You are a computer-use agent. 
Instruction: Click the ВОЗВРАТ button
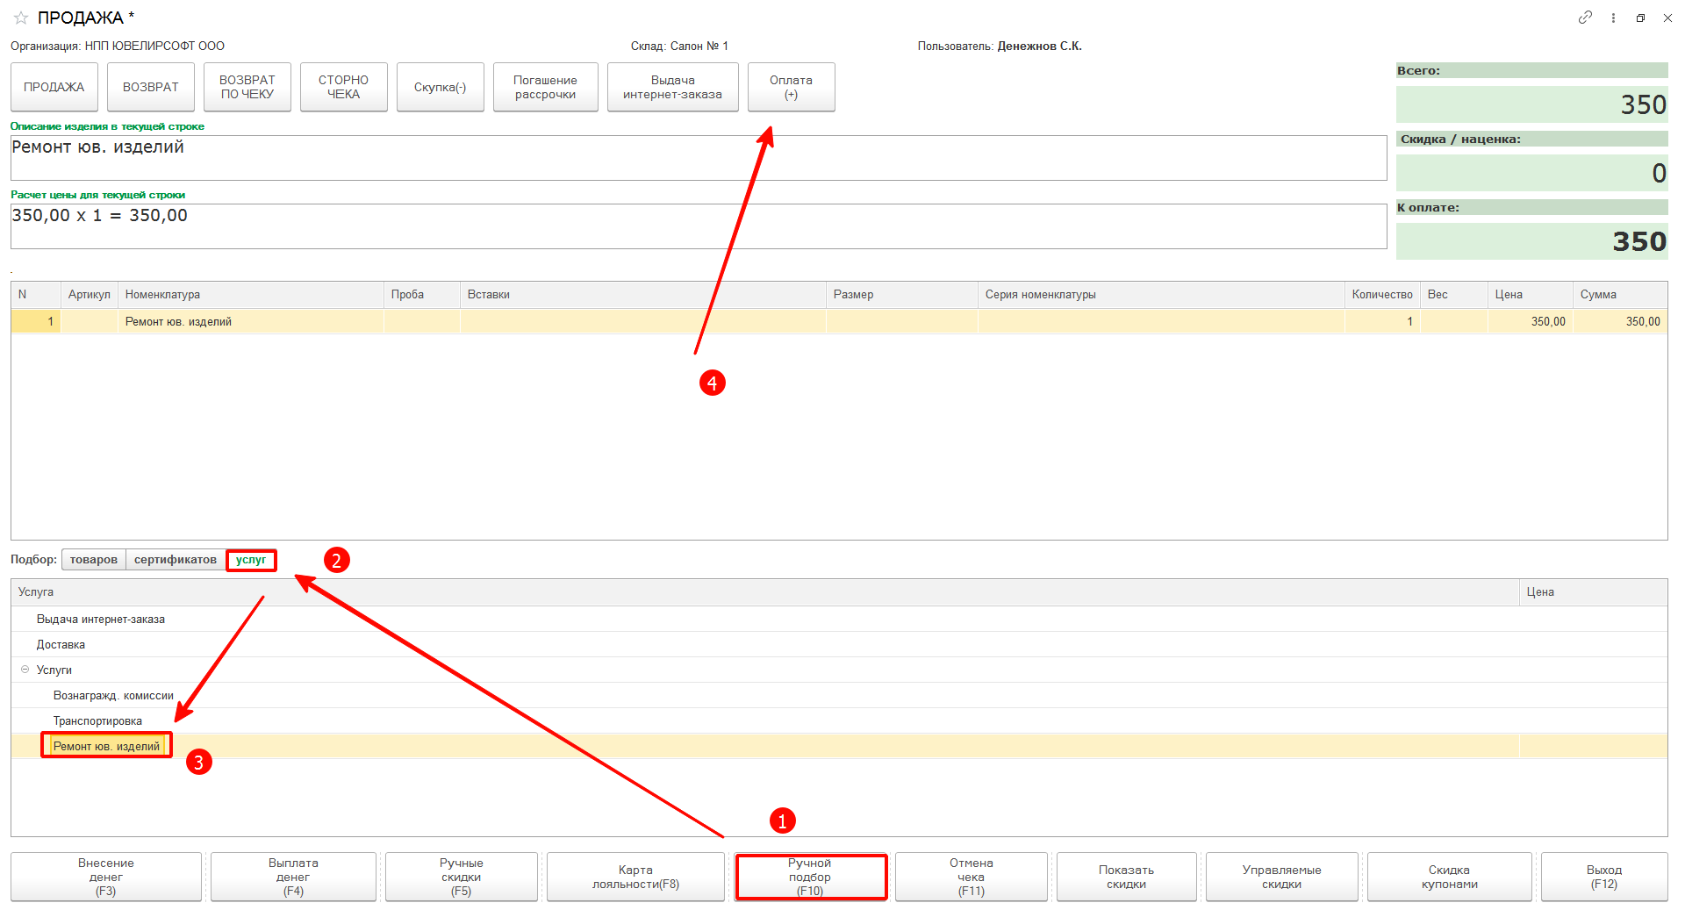pos(151,87)
